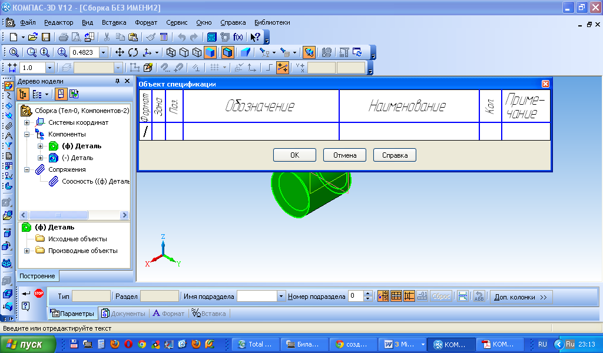Toggle shaded with edges display button
603x353 pixels.
coord(228,52)
